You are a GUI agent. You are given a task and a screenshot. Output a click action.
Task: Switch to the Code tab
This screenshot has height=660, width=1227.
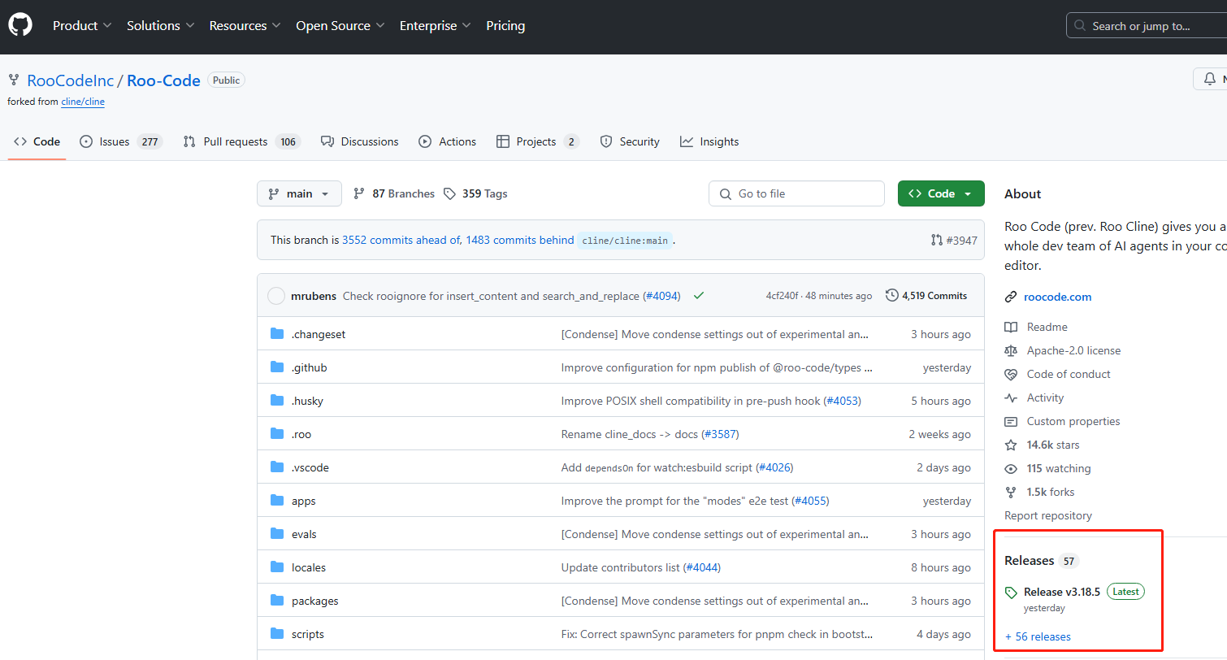[37, 141]
